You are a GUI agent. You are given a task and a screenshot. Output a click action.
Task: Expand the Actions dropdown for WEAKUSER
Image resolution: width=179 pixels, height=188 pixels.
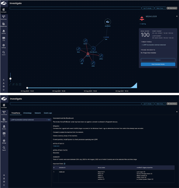(158, 60)
